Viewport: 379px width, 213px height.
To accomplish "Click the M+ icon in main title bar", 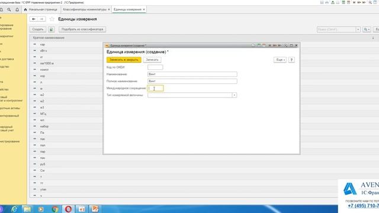I will [359, 2].
